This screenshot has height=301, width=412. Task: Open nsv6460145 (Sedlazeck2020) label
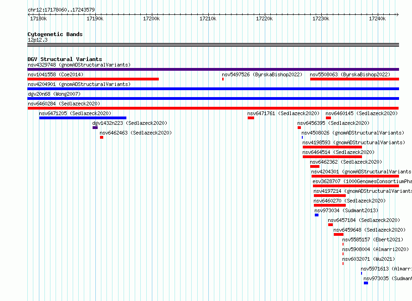click(362, 113)
